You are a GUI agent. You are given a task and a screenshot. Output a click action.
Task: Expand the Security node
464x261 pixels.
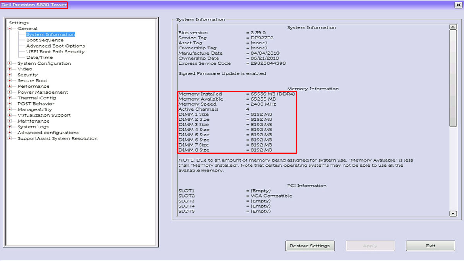pyautogui.click(x=10, y=75)
